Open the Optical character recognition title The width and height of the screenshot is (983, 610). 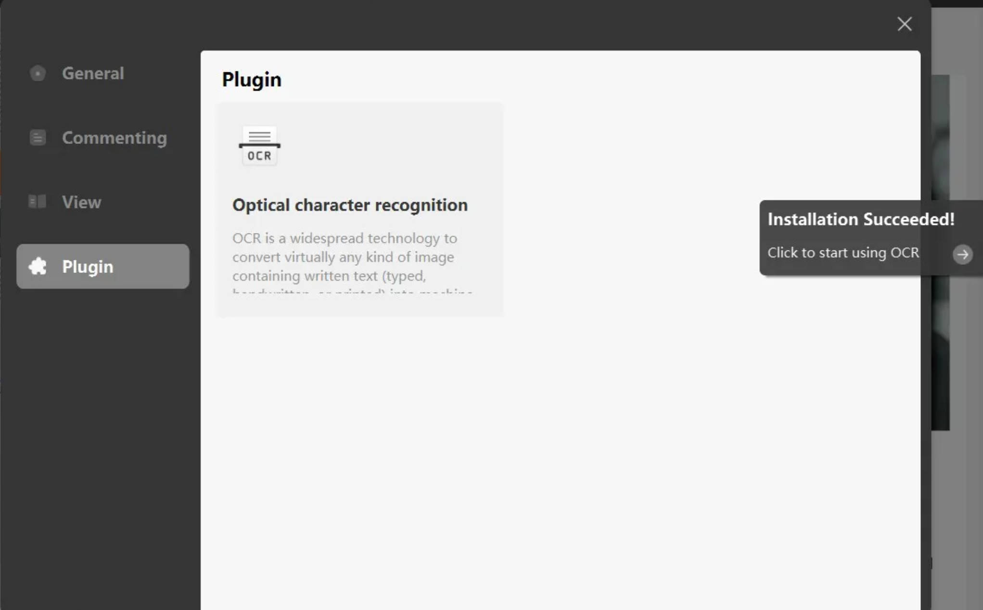coord(350,205)
